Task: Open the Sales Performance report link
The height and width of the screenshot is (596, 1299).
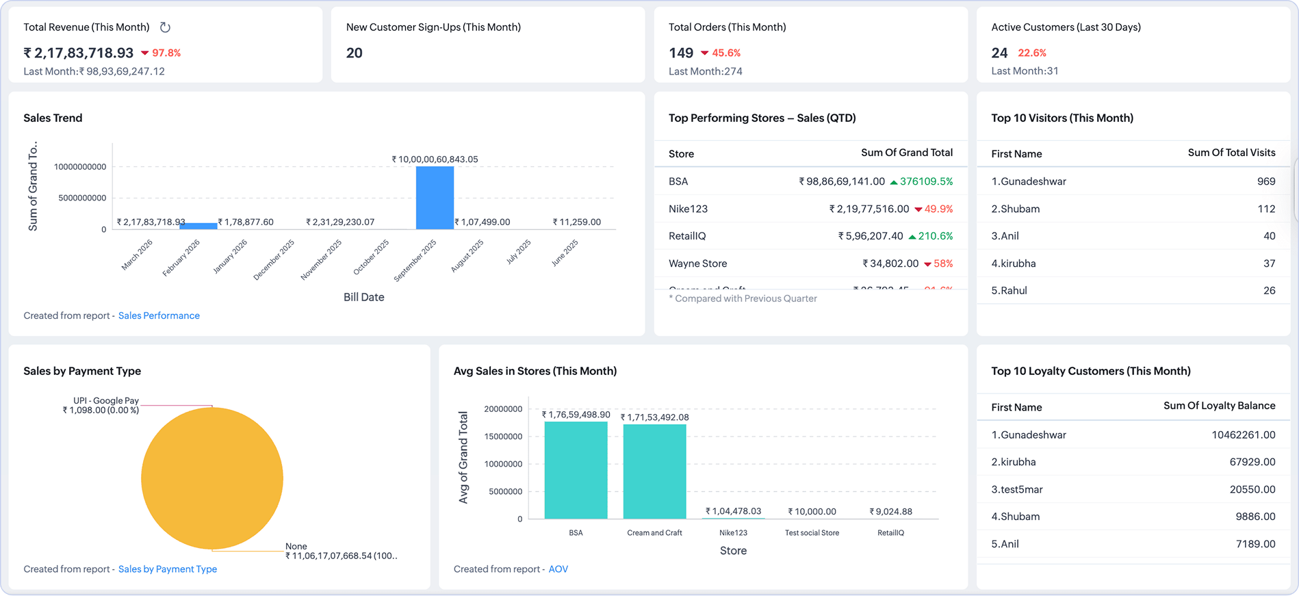Action: click(x=159, y=315)
